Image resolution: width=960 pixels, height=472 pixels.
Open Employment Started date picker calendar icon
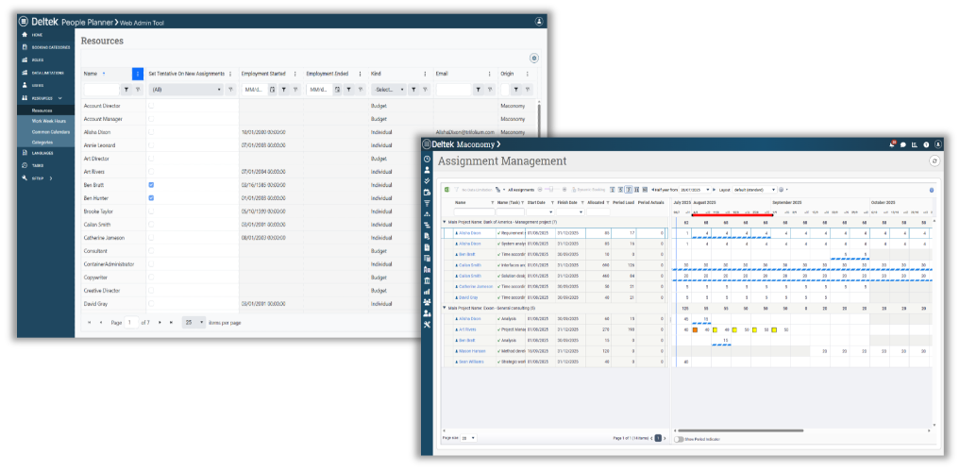[272, 90]
